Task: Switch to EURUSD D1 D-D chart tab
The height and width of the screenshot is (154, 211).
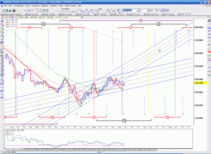Action: pos(133,15)
